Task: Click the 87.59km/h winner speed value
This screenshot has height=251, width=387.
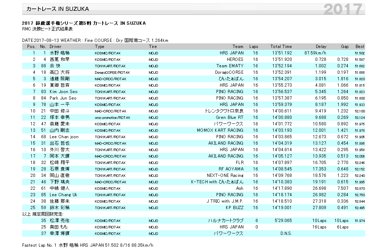Action: (x=315, y=53)
